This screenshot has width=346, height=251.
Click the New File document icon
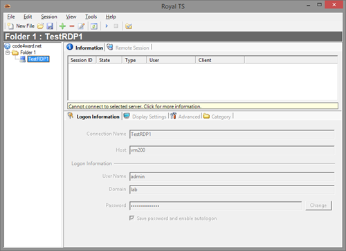[x=10, y=26]
